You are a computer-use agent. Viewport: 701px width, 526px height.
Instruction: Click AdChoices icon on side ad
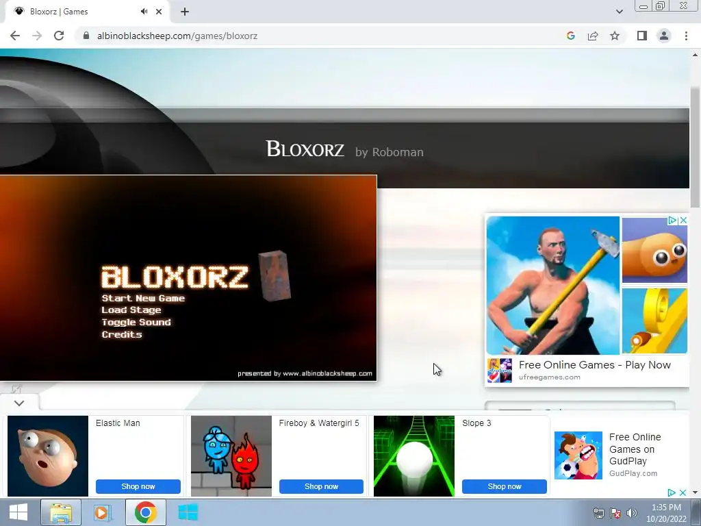click(x=672, y=221)
